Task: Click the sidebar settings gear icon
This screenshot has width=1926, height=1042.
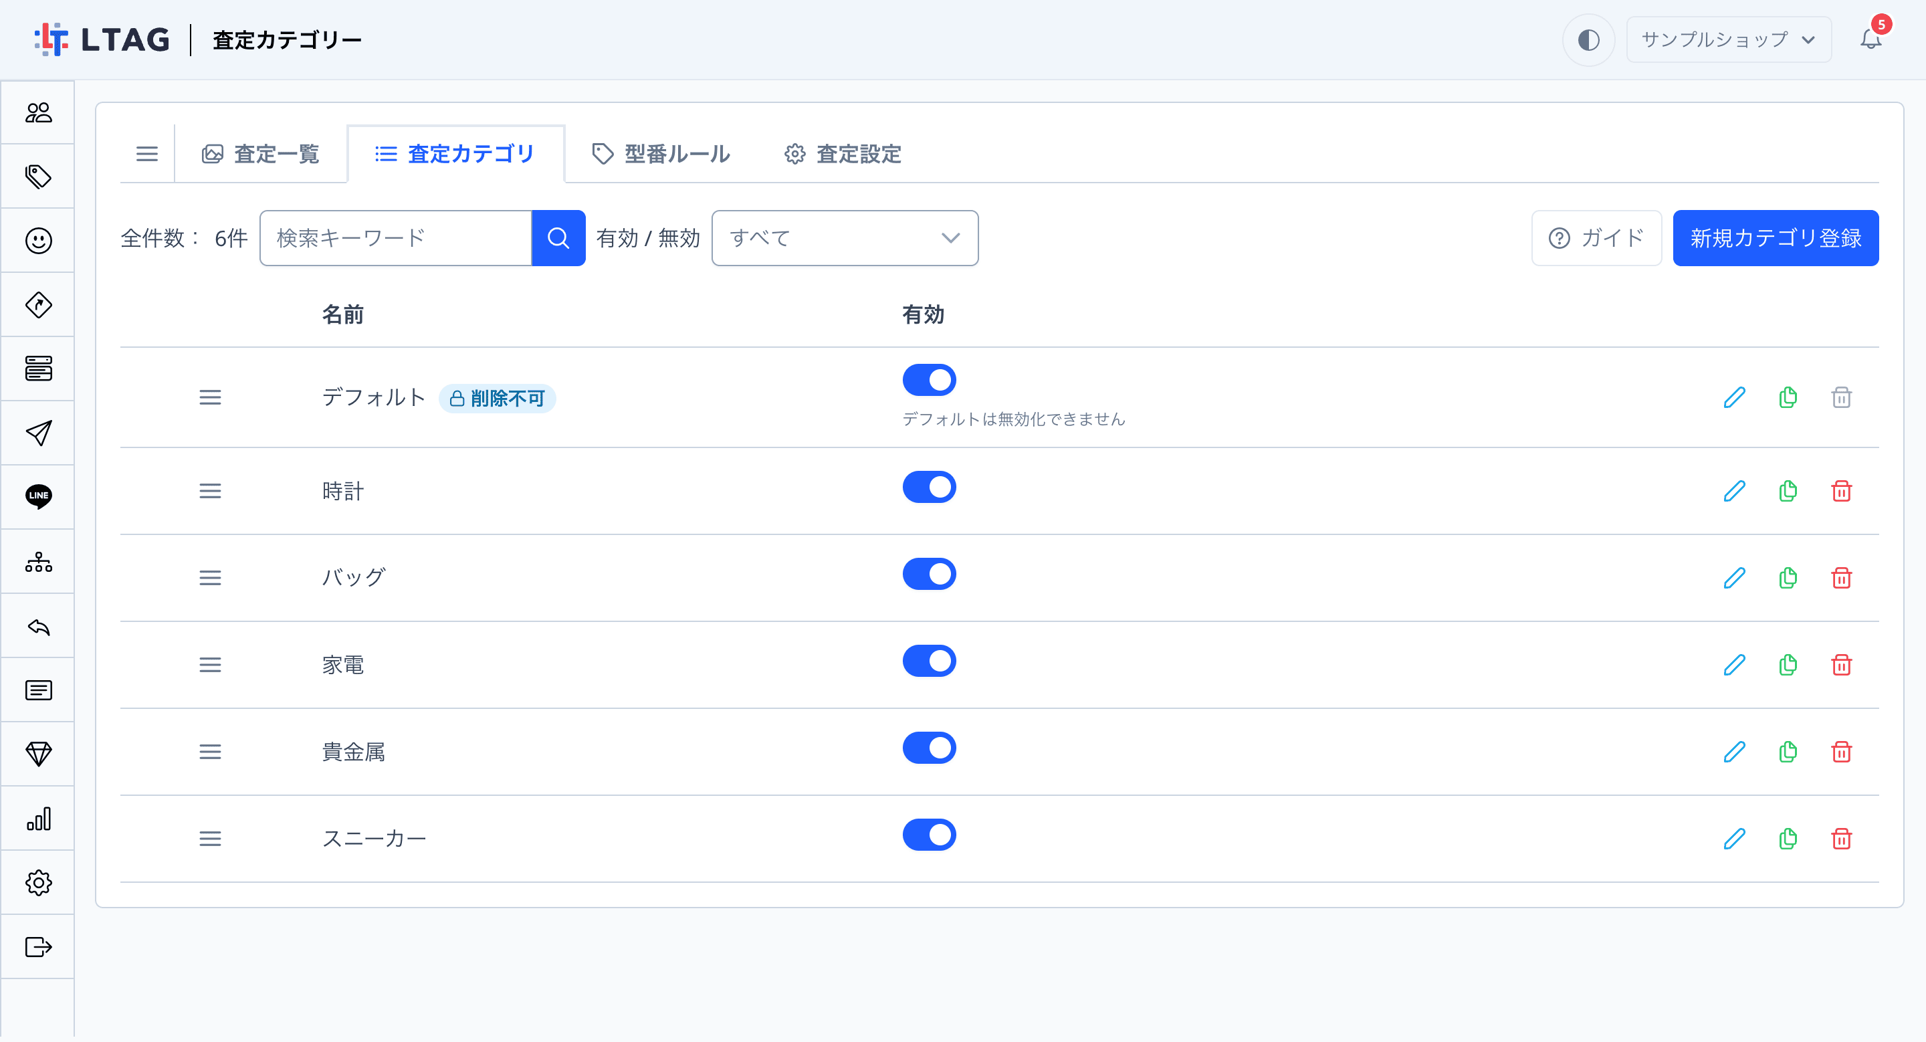Action: coord(38,883)
